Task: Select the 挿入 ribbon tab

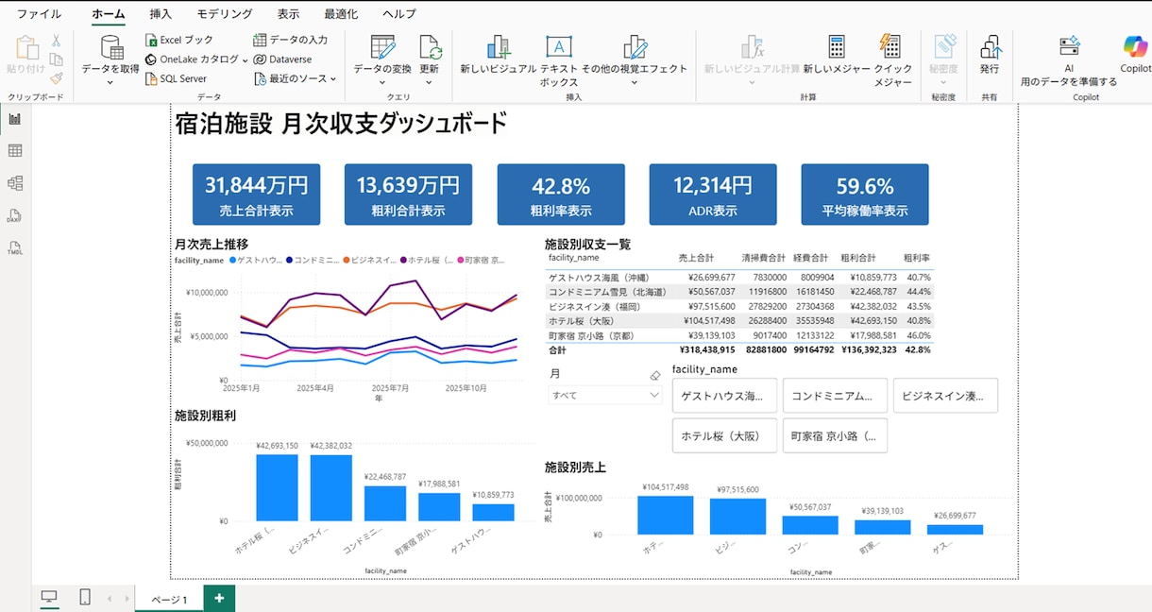Action: [x=161, y=14]
